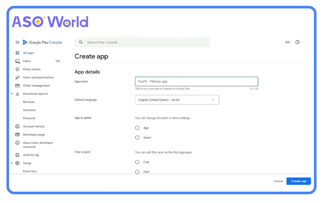Click the 'This is how your app will appear' hint

tap(162, 89)
